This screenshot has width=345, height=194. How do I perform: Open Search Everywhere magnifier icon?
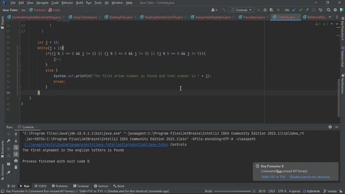pyautogui.click(x=328, y=10)
